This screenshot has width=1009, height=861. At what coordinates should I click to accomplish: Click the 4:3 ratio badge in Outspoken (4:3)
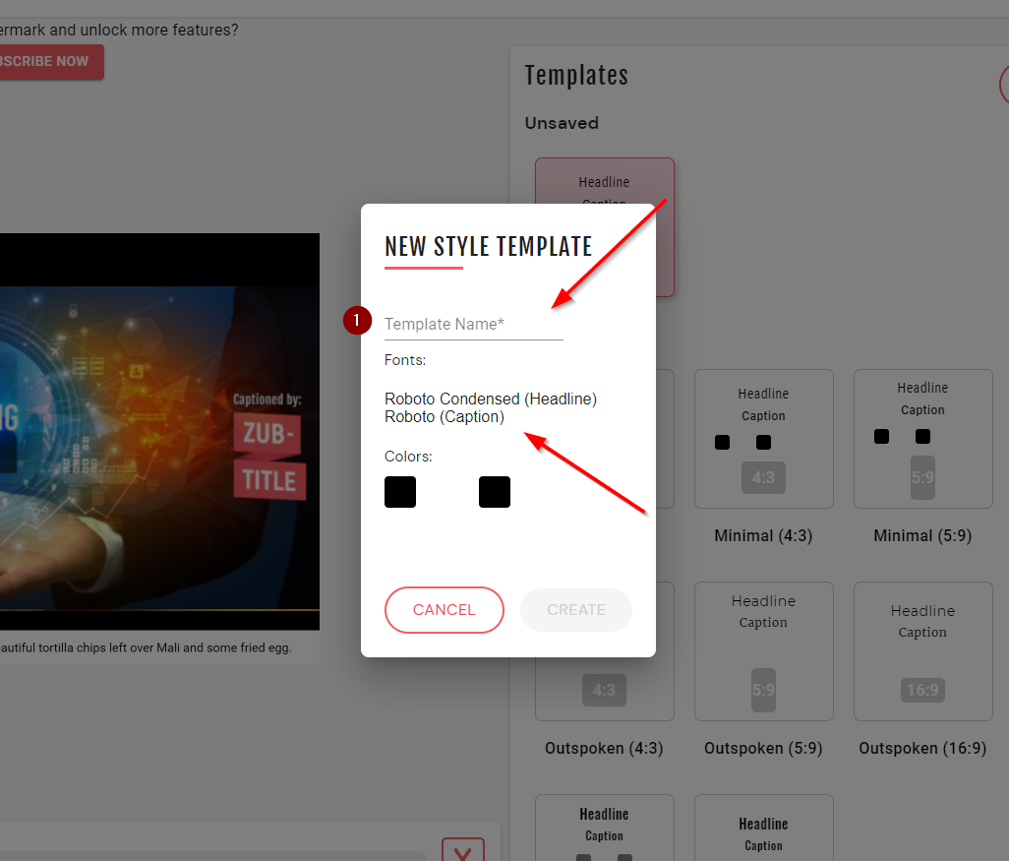click(604, 691)
